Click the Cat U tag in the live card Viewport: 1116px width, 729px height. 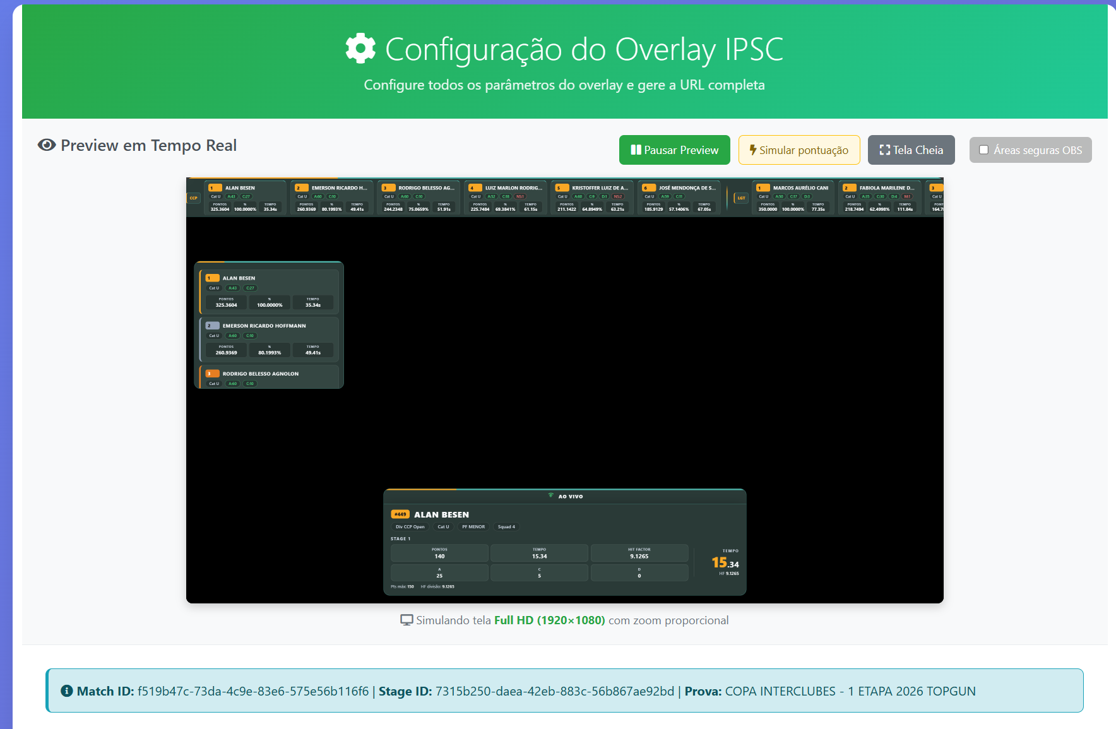click(x=443, y=527)
